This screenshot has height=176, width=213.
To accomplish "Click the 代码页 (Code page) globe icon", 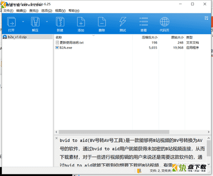I will [165, 22].
